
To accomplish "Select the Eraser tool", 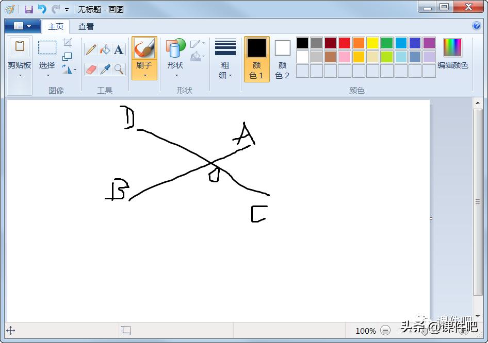I will [91, 70].
